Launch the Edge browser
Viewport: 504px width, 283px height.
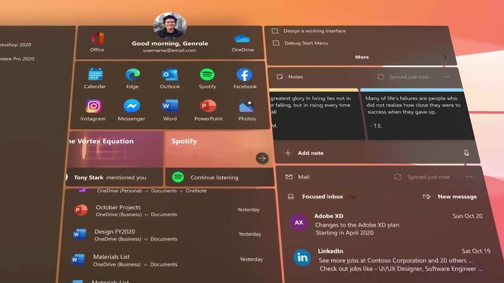pos(132,74)
